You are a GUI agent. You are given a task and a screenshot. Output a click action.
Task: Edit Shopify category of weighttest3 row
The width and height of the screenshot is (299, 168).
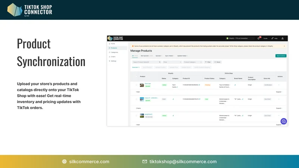[173, 115]
